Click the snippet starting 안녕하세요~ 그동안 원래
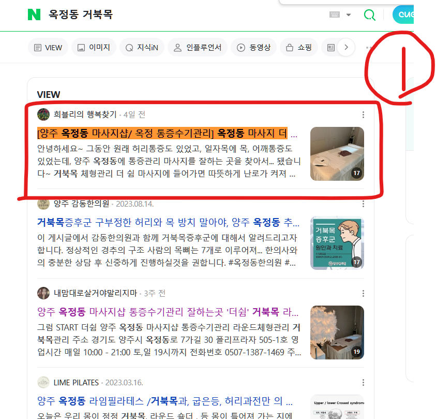The width and height of the screenshot is (436, 419). (x=169, y=161)
